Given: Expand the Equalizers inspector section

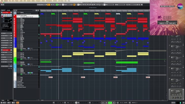Looking at the screenshot, I should (7, 57).
